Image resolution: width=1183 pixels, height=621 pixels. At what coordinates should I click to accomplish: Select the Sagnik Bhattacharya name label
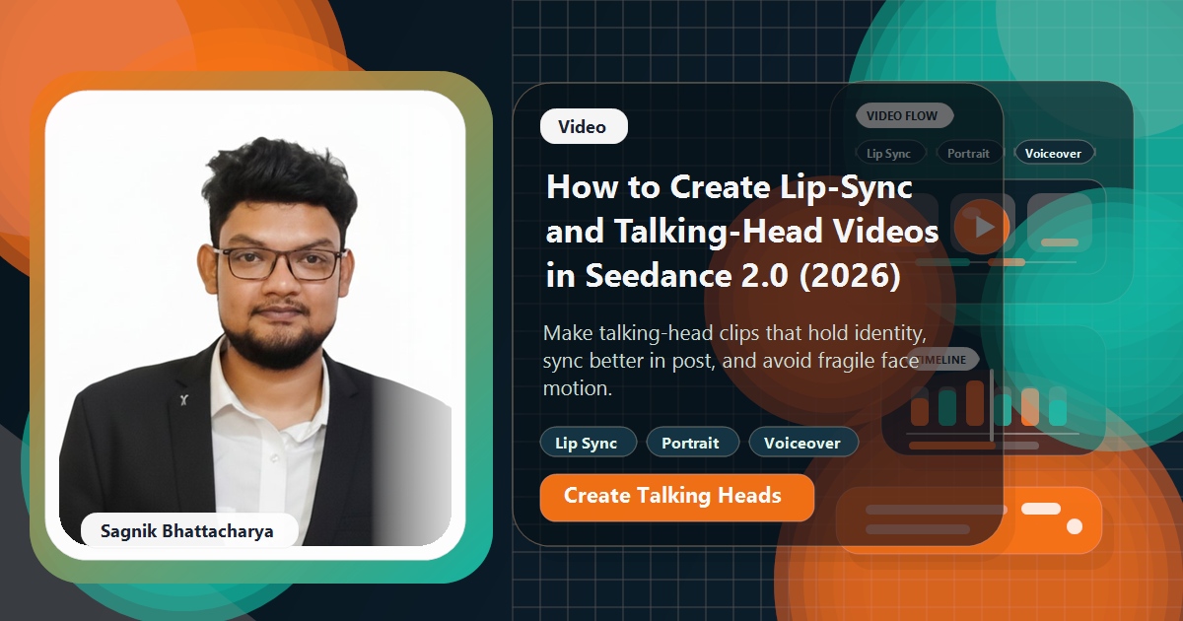coord(187,530)
